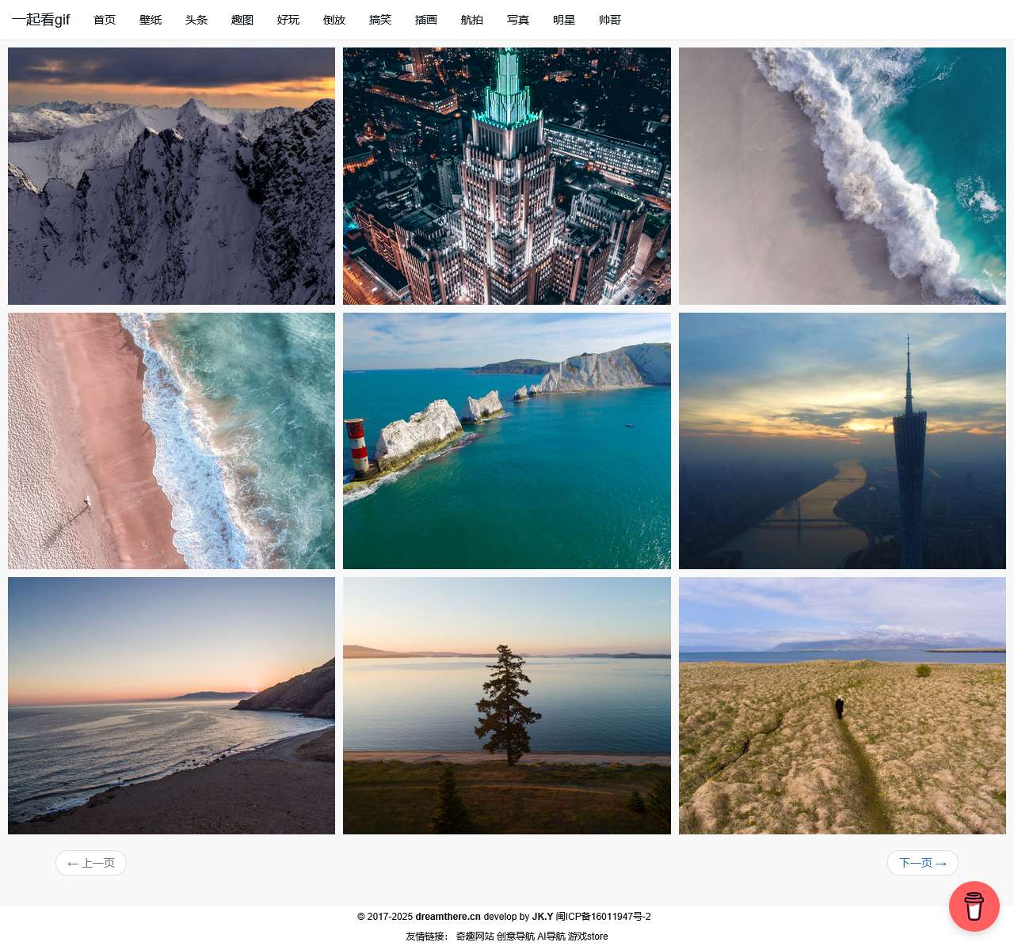Click the 下一页 next page button
This screenshot has height=946, width=1014.
(922, 863)
